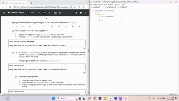Open PDF viewer more actions menu
This screenshot has height=101, width=179.
tap(86, 13)
